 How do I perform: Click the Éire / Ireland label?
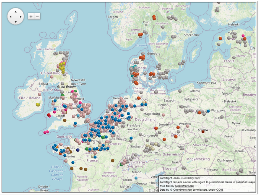coord(30,98)
